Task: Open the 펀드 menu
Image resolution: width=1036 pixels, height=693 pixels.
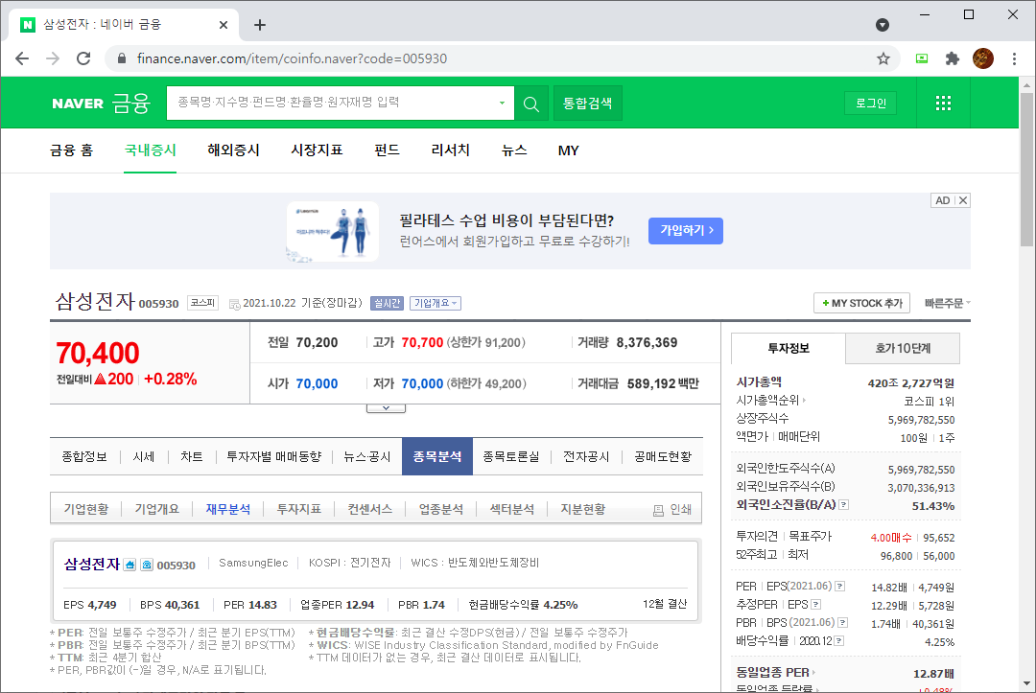Action: pos(387,150)
